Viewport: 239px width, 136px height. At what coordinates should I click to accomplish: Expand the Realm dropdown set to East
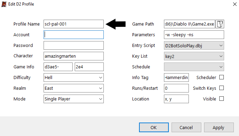coord(74,88)
